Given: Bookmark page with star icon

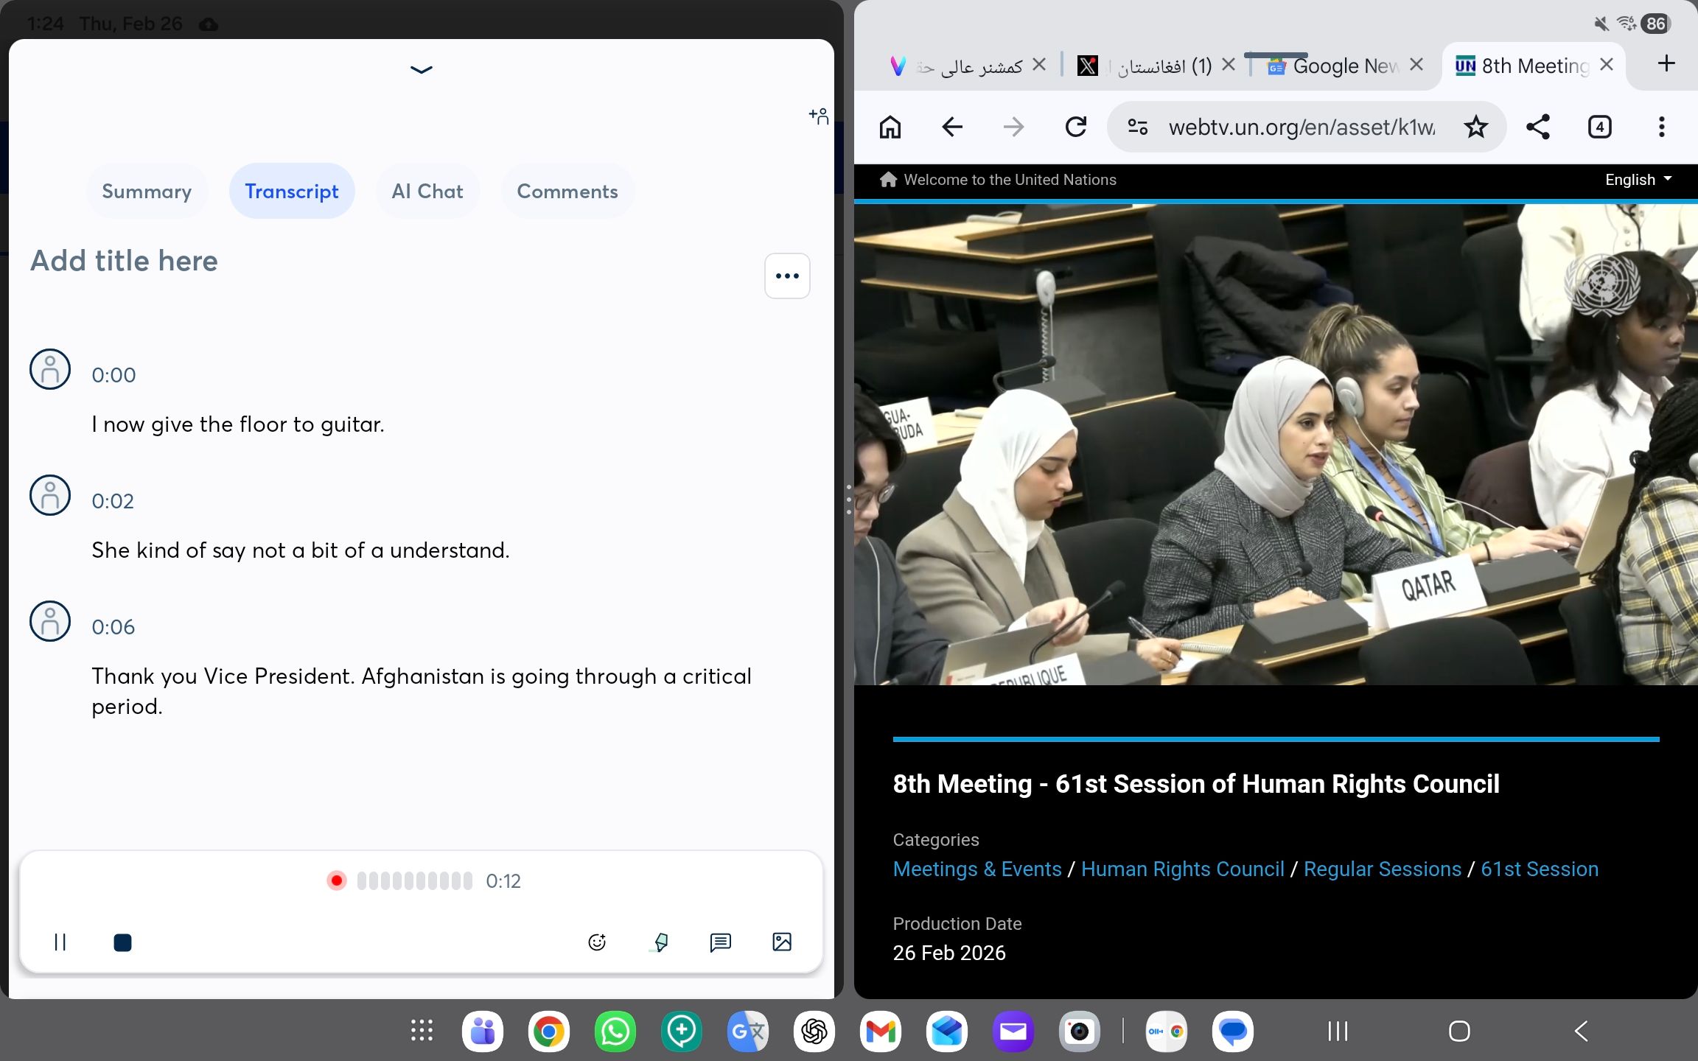Looking at the screenshot, I should [x=1475, y=127].
